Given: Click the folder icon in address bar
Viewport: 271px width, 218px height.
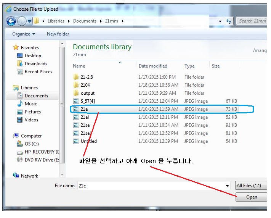Looking at the screenshot, I should click(37, 21).
